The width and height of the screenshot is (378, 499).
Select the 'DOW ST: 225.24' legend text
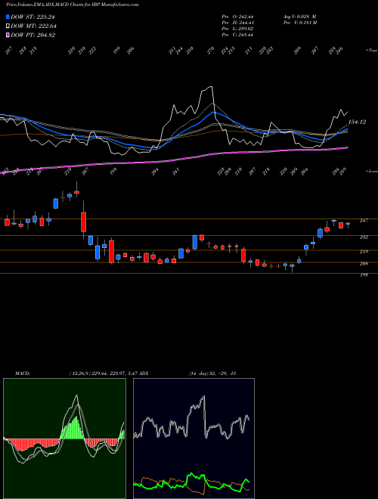pos(33,17)
